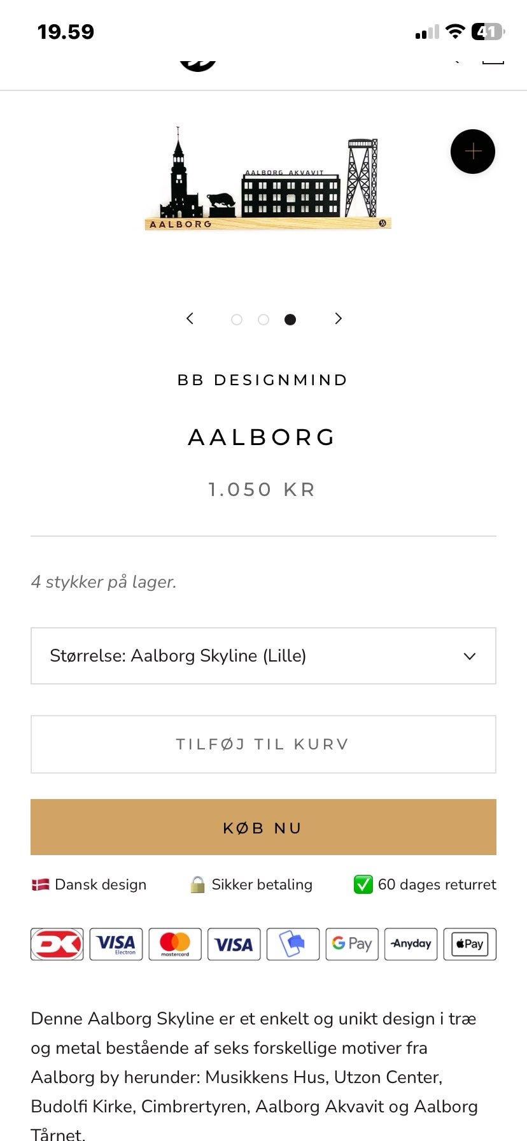527x1141 pixels.
Task: Click TILFØJ TIL KURV button
Action: pos(263,744)
